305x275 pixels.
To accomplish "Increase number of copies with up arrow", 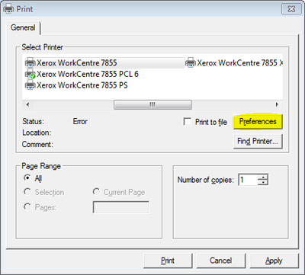I will click(263, 177).
